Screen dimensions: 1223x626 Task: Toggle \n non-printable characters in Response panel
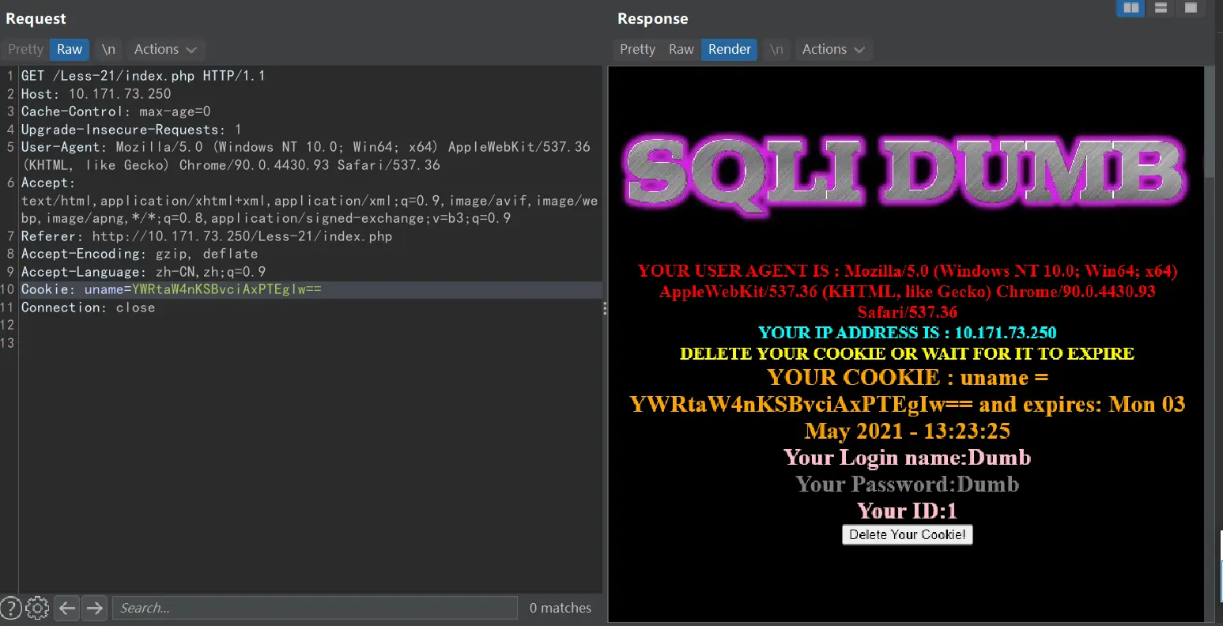pyautogui.click(x=776, y=49)
